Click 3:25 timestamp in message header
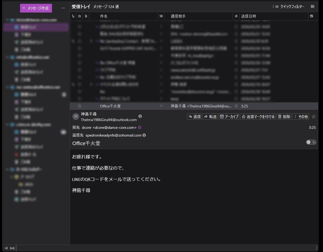Image resolution: width=323 pixels, height=252 pixels. [312, 127]
